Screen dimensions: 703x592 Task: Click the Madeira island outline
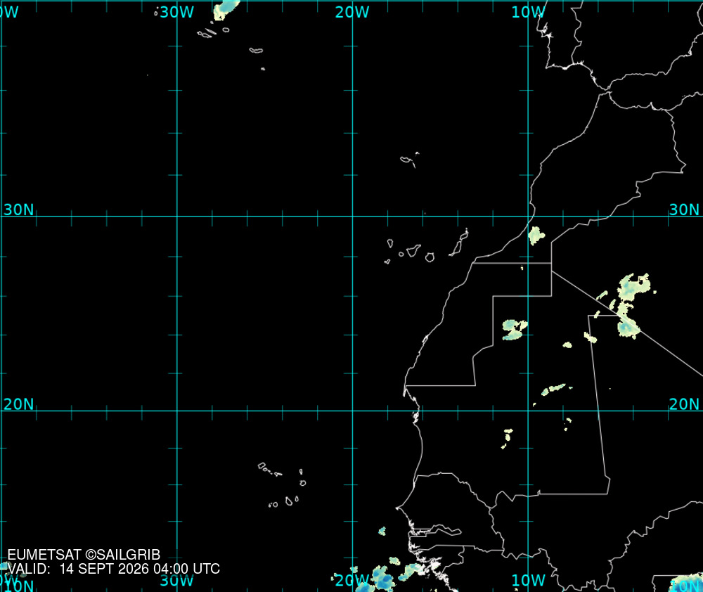coord(409,160)
